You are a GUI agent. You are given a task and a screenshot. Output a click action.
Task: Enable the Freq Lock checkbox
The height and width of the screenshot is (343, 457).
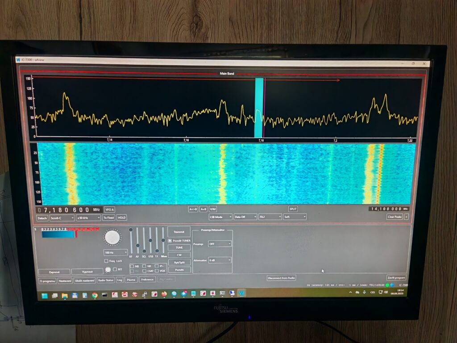click(106, 261)
